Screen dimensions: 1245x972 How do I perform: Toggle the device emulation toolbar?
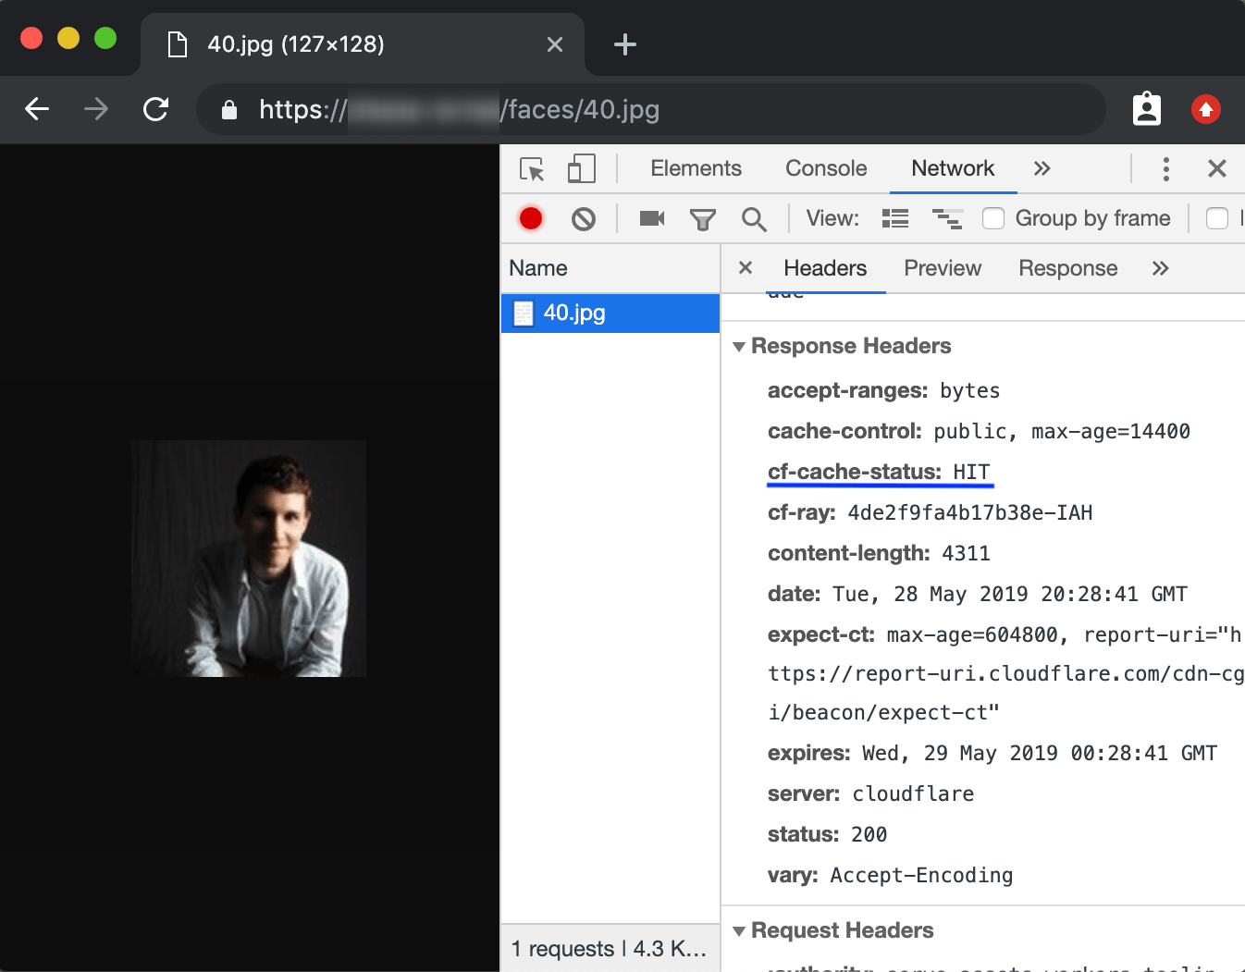point(581,168)
